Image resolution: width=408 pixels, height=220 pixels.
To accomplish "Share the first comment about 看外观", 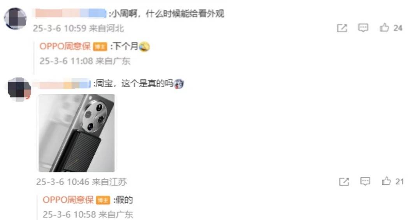I will coord(342,28).
